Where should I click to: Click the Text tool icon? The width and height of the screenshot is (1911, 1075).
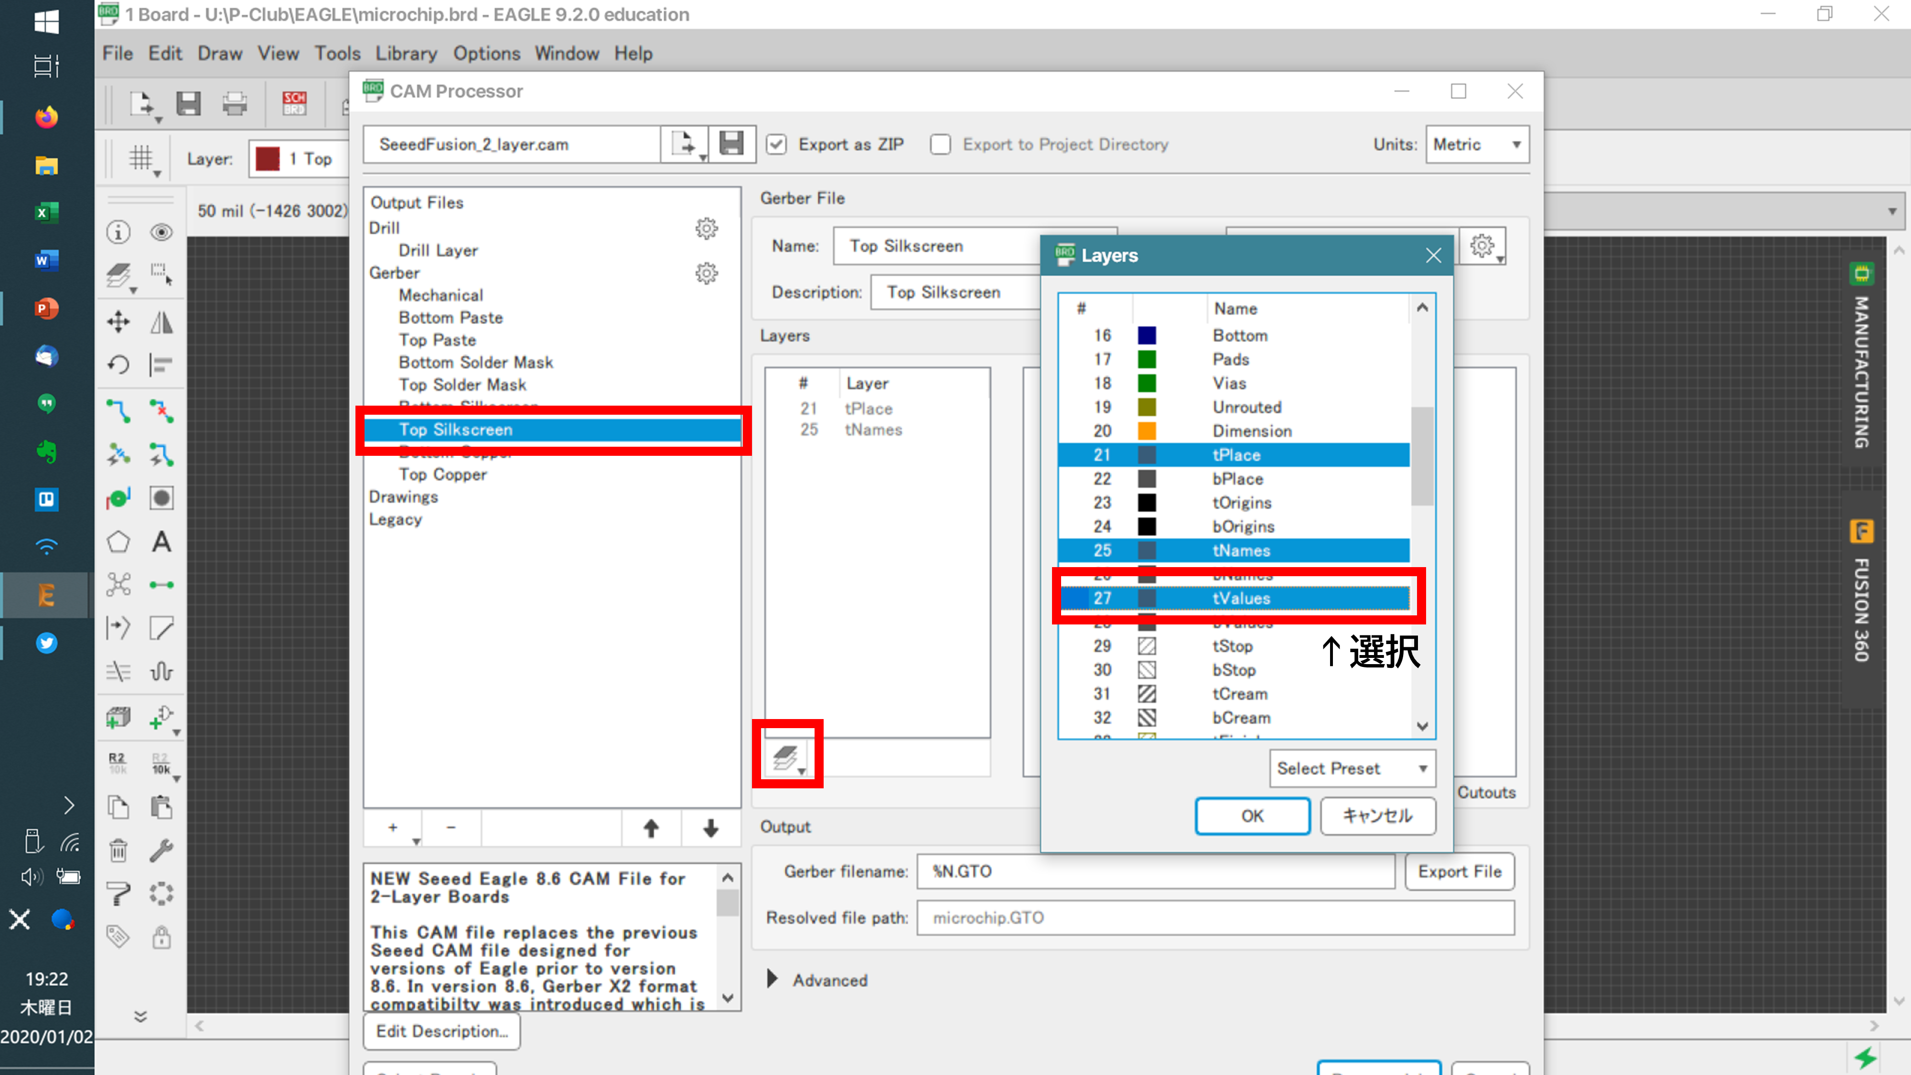point(161,542)
